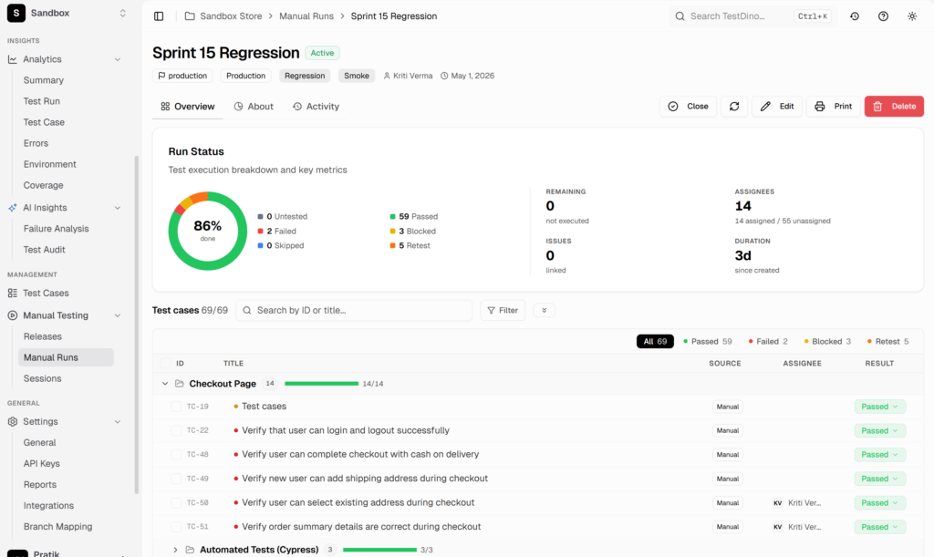Filter by Retest 5 status pill

point(887,341)
